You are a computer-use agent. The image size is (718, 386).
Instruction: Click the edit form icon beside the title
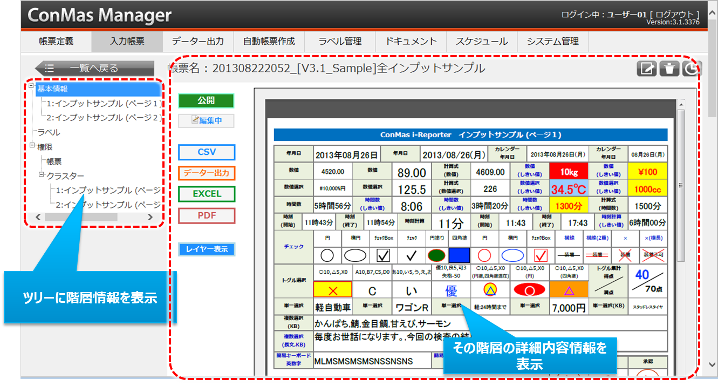tap(646, 69)
